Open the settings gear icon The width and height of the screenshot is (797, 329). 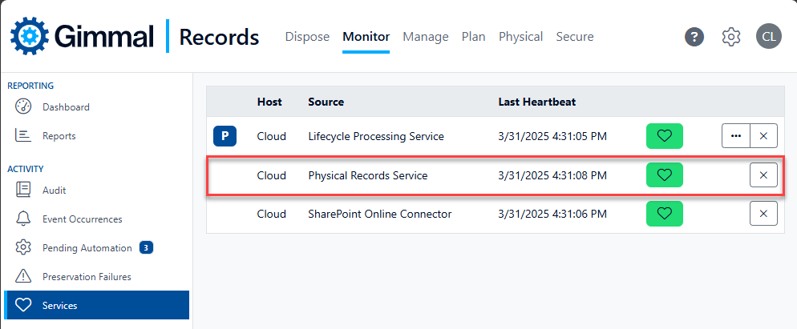point(730,37)
